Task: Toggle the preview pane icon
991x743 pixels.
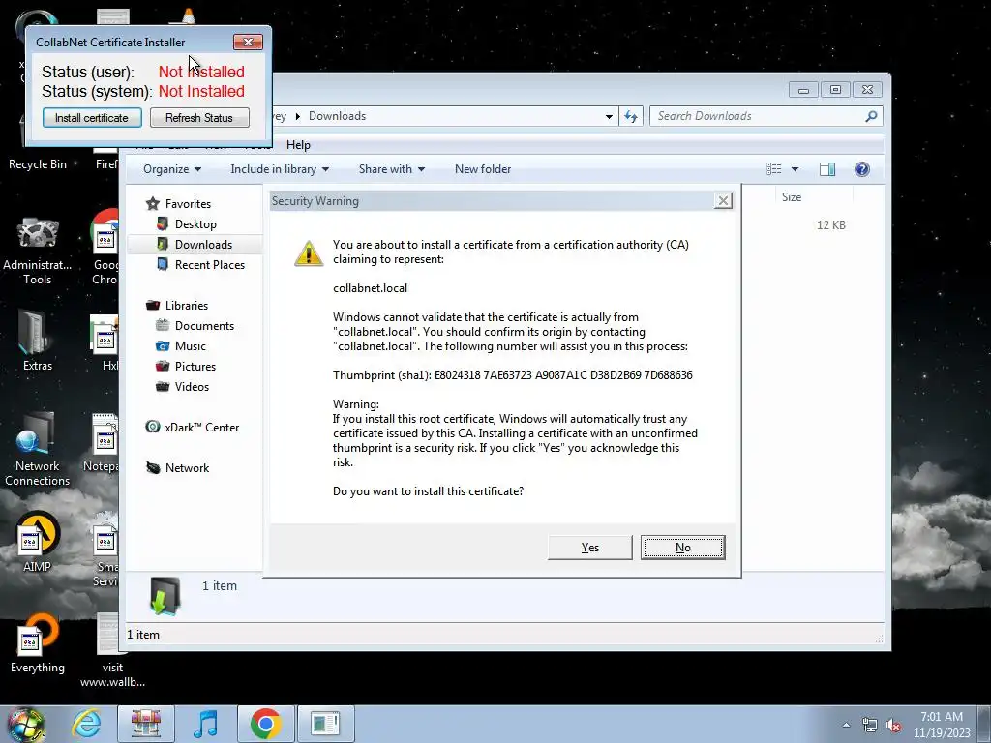Action: point(827,169)
